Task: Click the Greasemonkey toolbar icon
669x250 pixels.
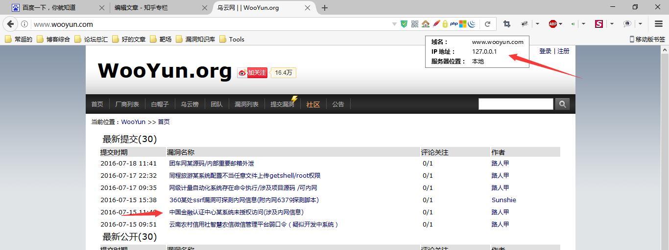Action: 525,23
